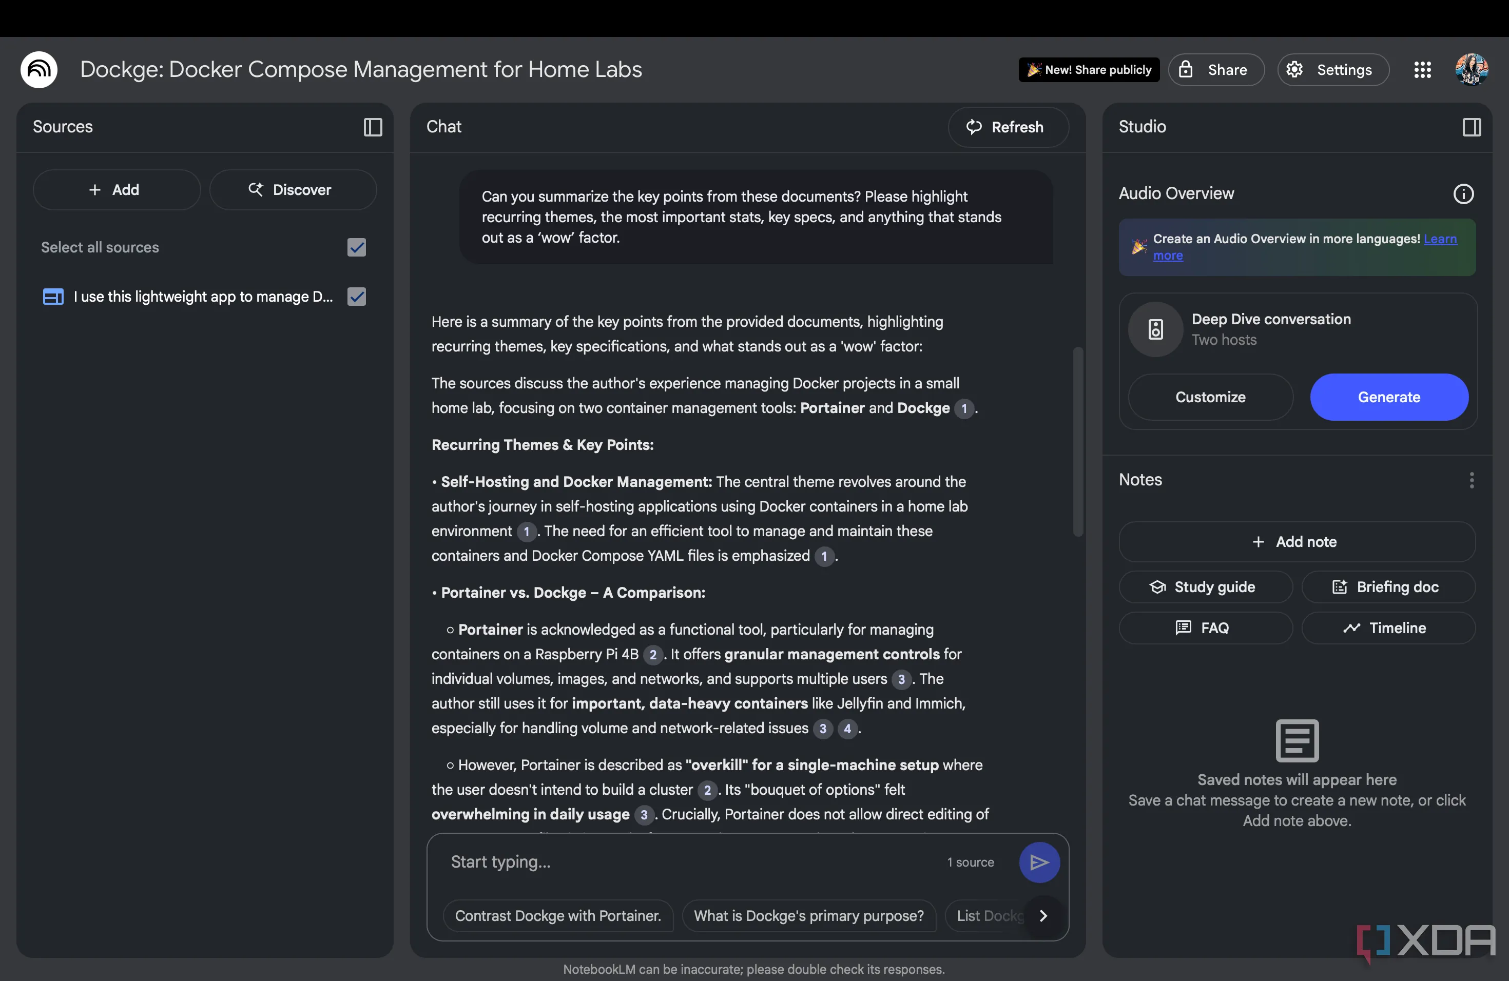This screenshot has width=1509, height=981.
Task: Generate the Deep Dive conversation
Action: click(1389, 397)
